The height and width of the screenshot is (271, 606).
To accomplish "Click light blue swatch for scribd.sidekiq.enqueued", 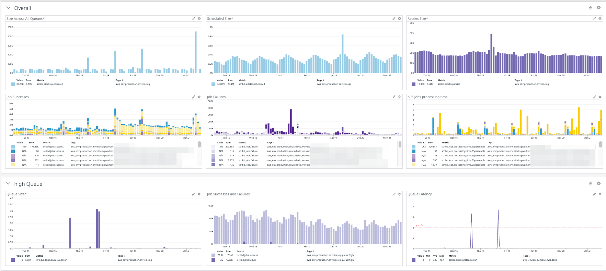I will 13,84.
